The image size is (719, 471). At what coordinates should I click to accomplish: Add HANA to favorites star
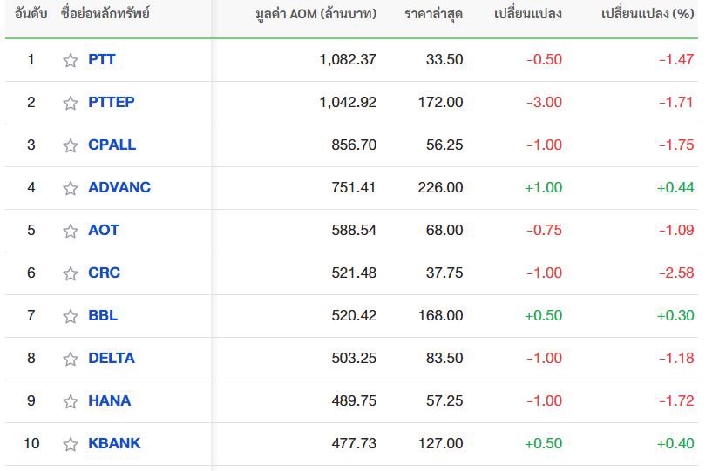(x=71, y=400)
